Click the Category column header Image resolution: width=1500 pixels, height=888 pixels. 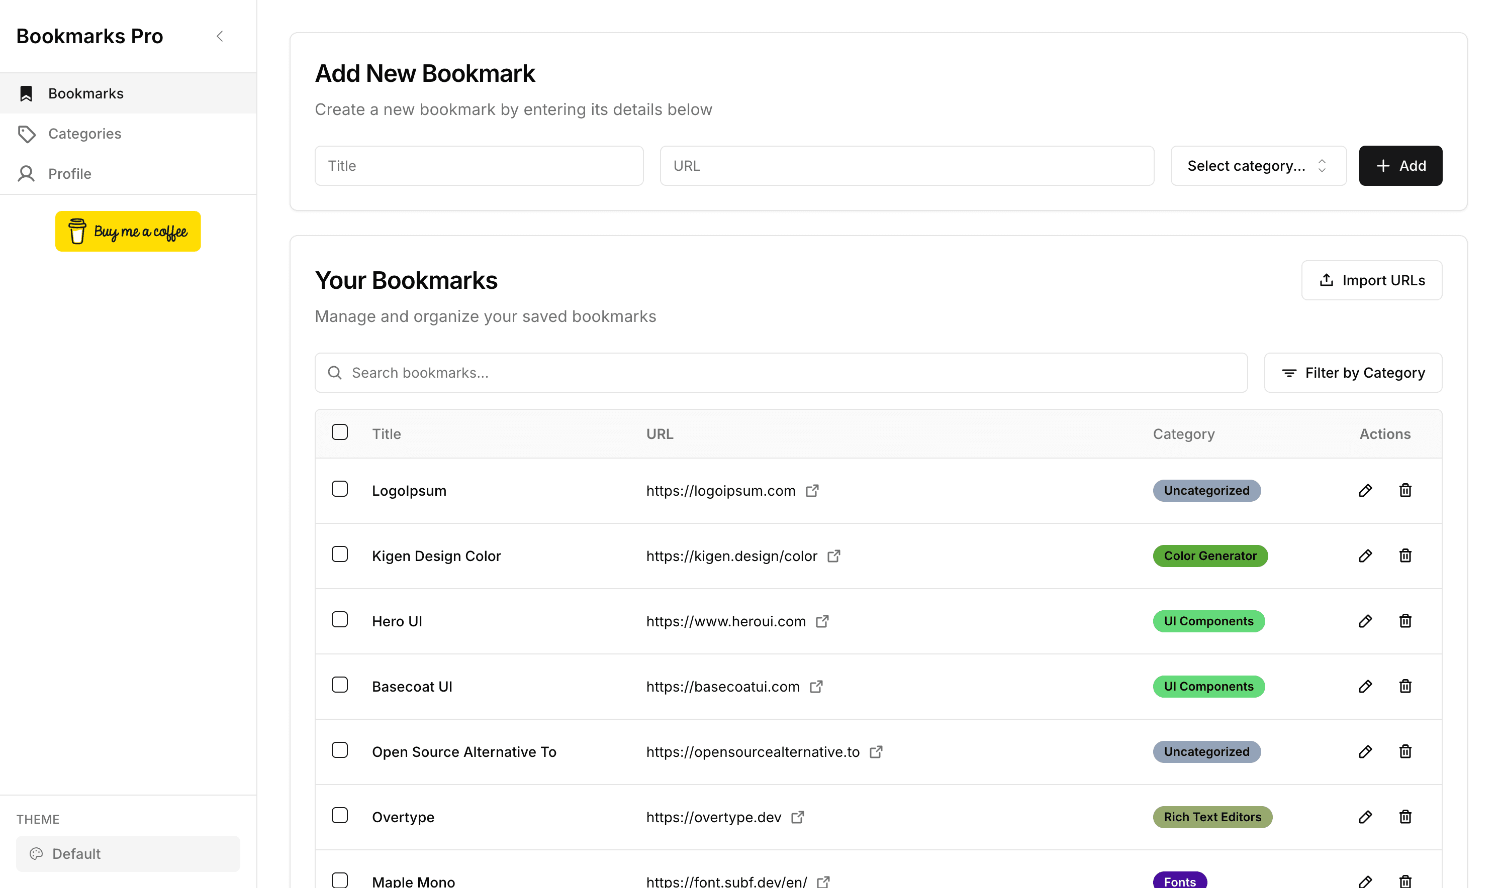[x=1183, y=434]
